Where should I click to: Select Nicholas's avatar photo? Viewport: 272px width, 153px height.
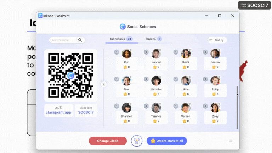pos(156,81)
